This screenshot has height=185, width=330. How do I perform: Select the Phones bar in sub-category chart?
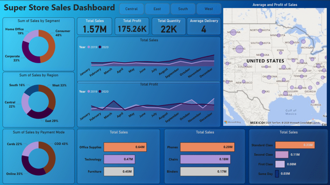207,147
